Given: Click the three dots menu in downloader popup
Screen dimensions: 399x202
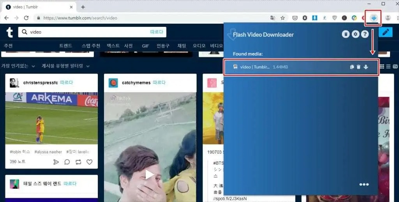Looking at the screenshot, I should tap(364, 184).
